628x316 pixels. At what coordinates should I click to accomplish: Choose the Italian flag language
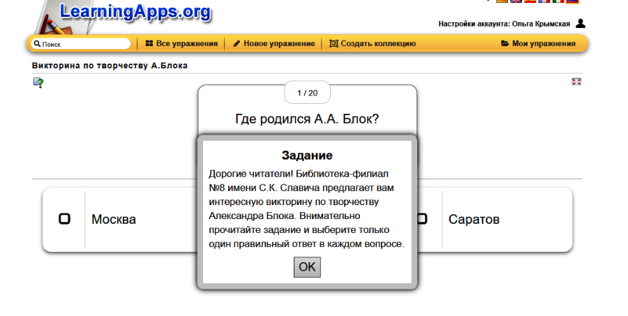(x=558, y=2)
